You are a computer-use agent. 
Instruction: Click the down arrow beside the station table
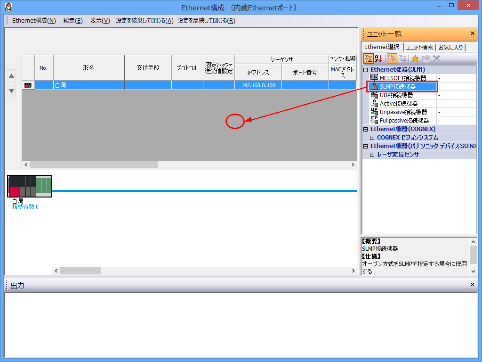(x=11, y=91)
